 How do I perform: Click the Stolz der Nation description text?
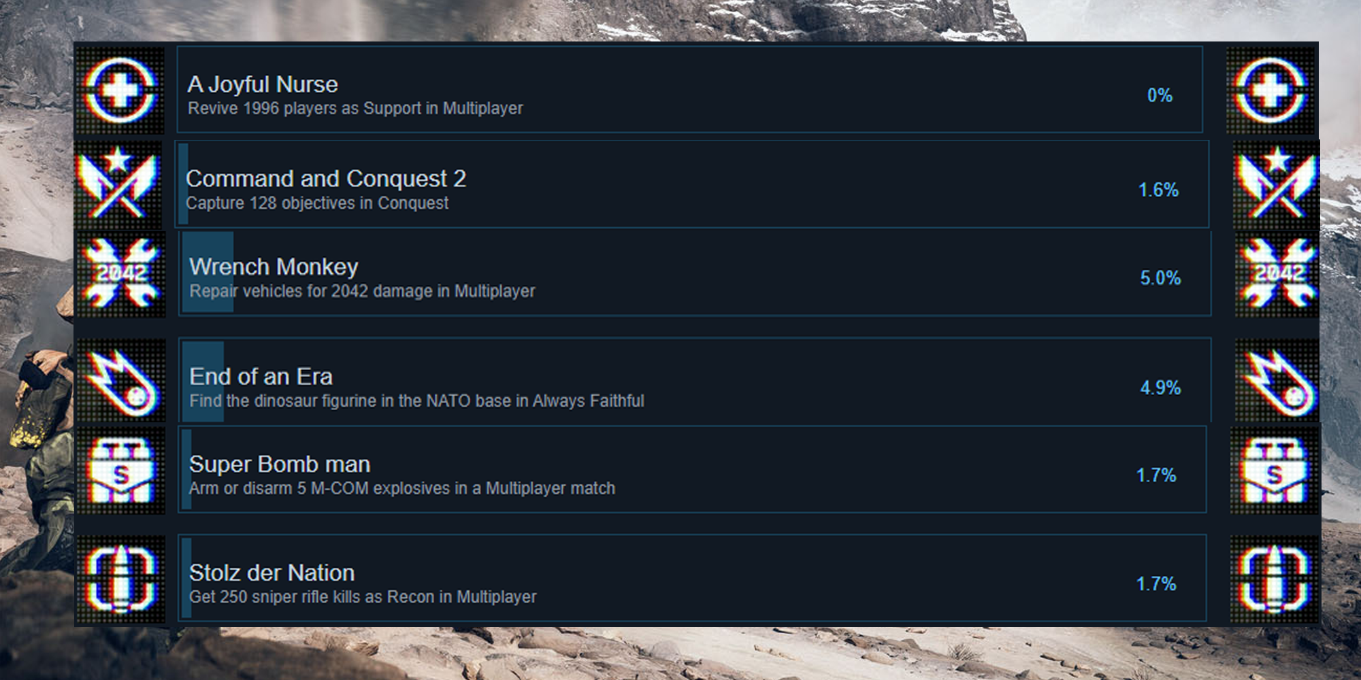click(363, 597)
